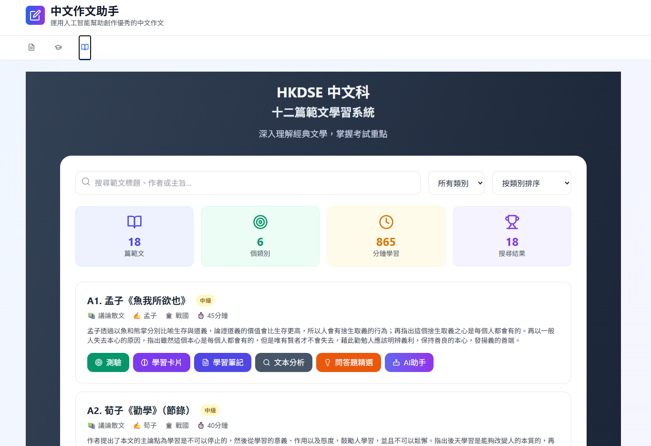Screen dimensions: 651x446
Task: Open the 按類別排序 sorting dropdown
Action: click(532, 183)
